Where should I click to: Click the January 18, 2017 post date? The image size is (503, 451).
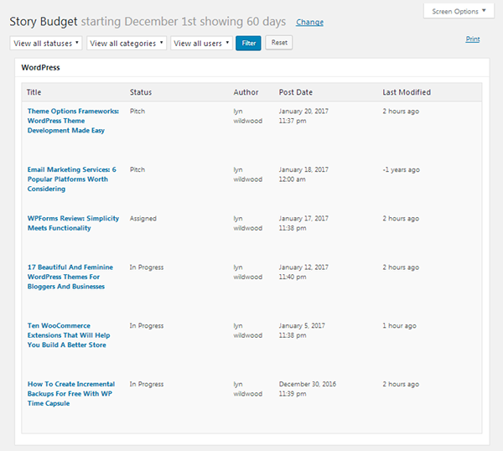(303, 174)
